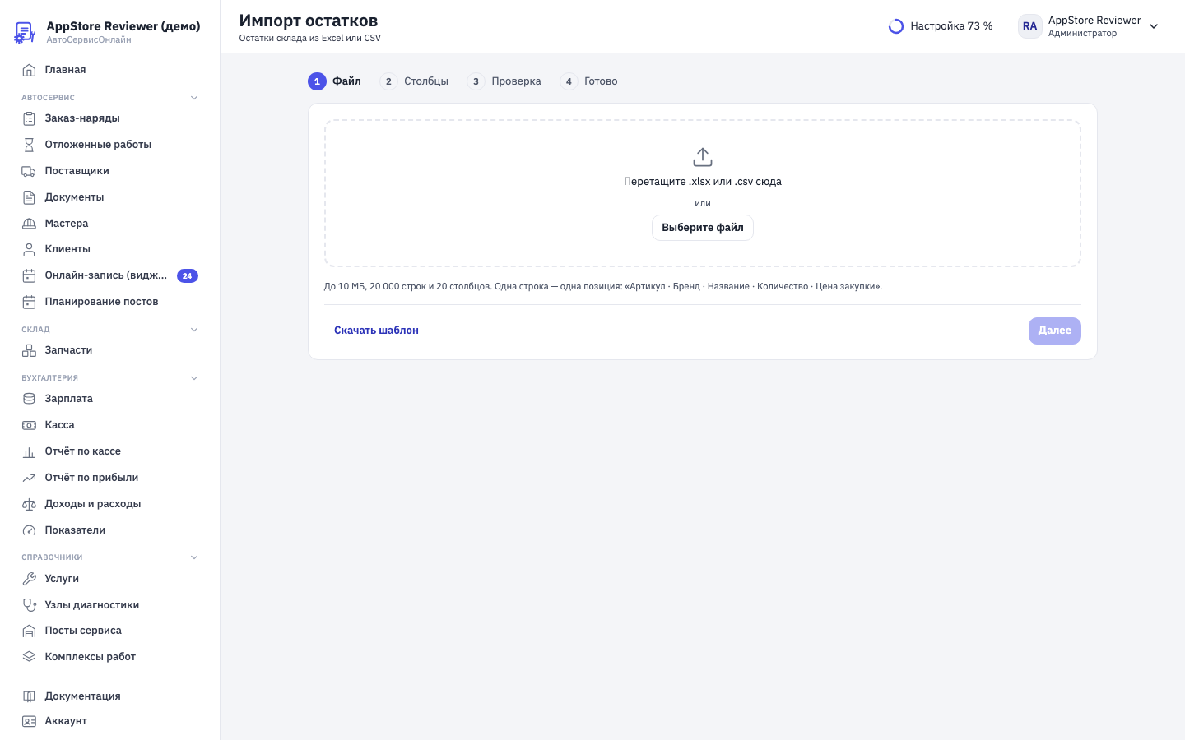Click the Далее button
This screenshot has height=740, width=1185.
pos(1055,331)
